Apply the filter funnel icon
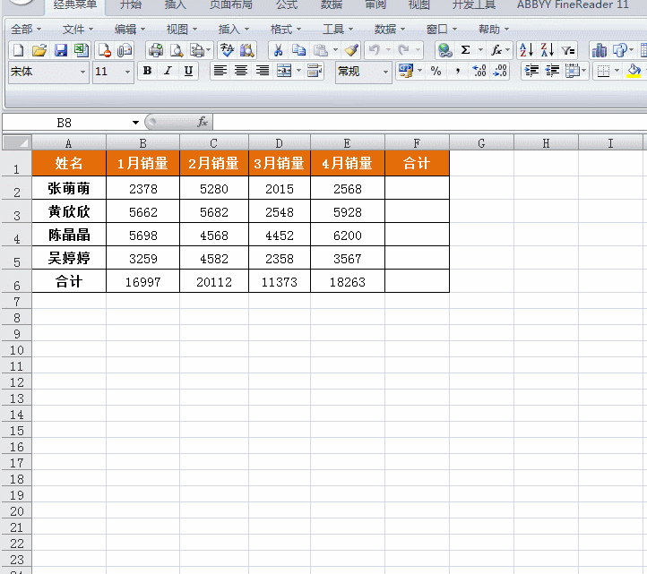 click(568, 50)
